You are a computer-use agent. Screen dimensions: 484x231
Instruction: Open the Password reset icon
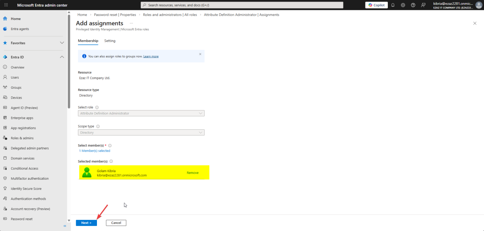[x=5, y=219]
